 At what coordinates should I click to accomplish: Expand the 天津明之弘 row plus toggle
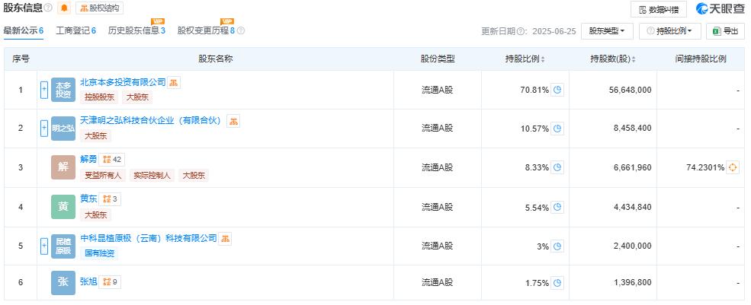(44, 128)
